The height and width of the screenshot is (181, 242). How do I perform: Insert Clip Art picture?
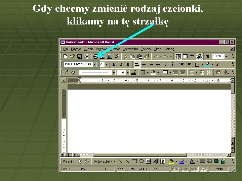pyautogui.click(x=163, y=161)
